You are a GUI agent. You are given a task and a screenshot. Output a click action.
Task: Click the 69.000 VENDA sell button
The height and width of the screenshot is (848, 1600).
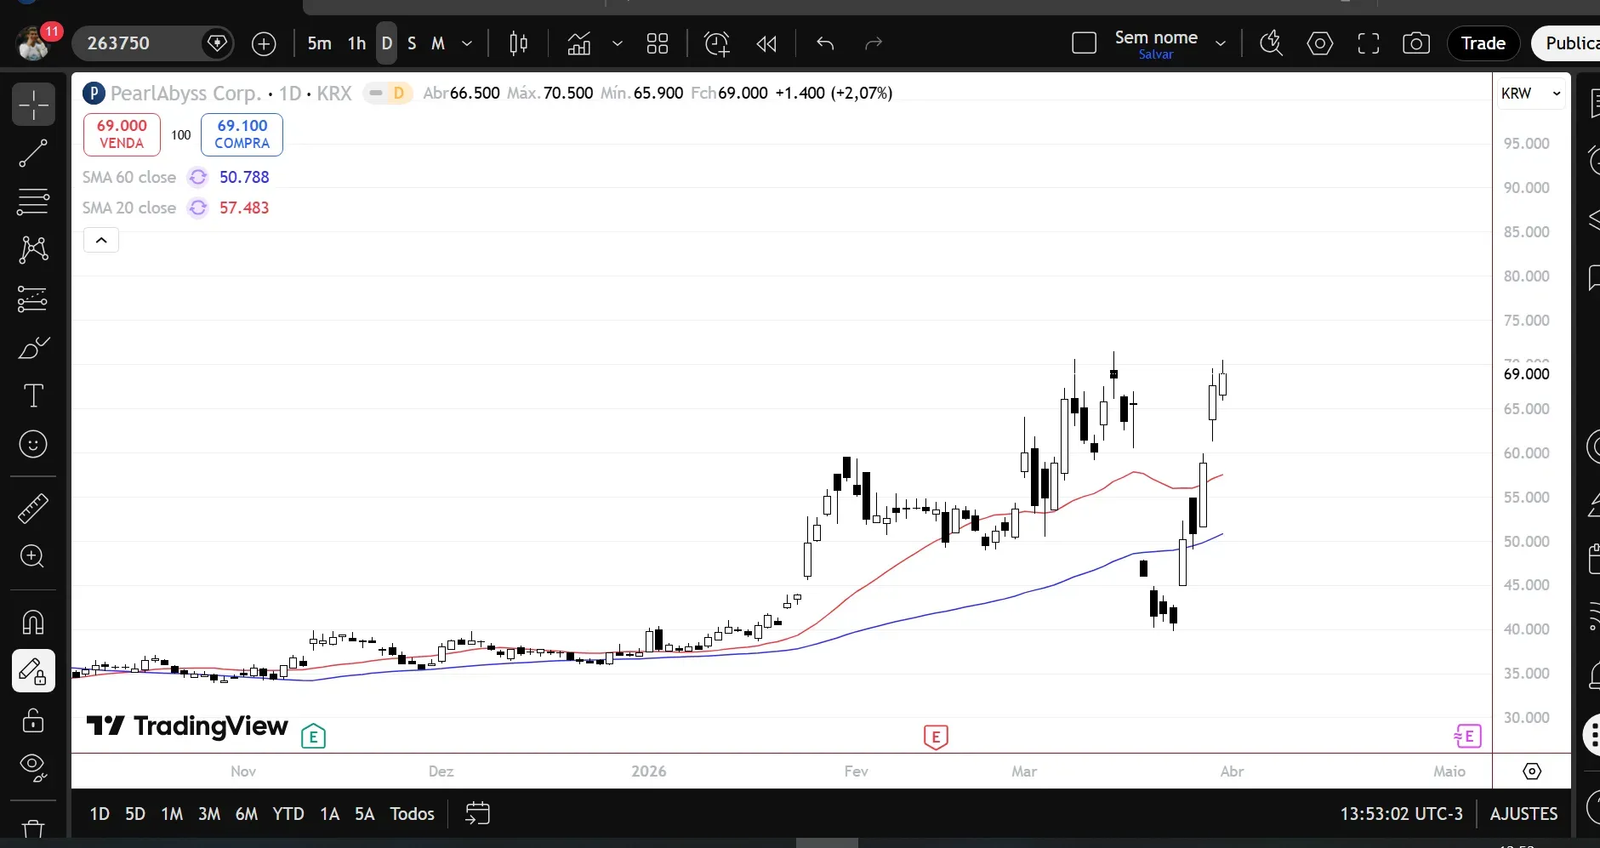pos(122,134)
